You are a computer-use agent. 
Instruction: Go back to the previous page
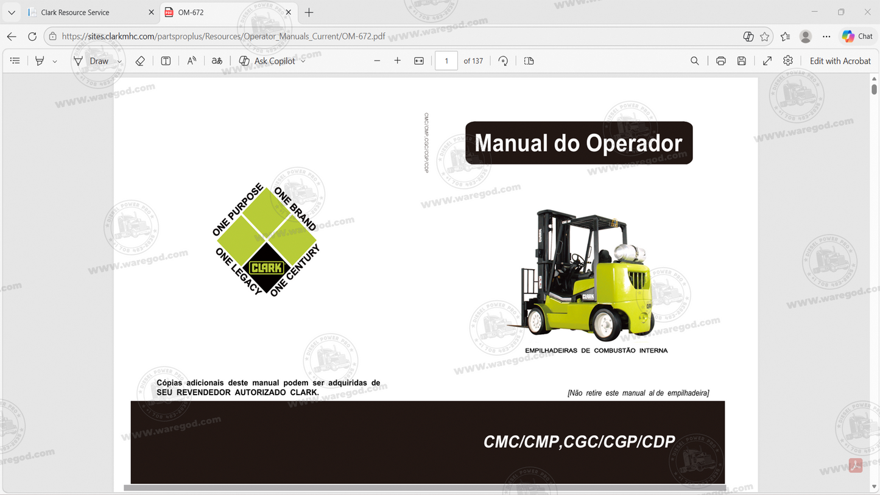pyautogui.click(x=12, y=37)
